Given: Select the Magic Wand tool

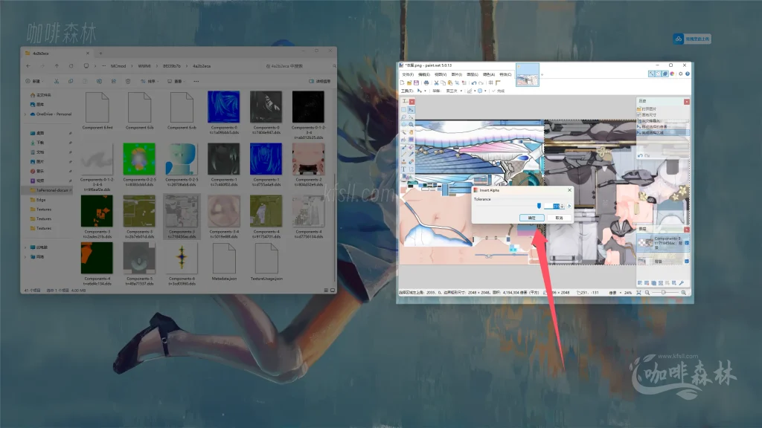Looking at the screenshot, I should click(404, 132).
